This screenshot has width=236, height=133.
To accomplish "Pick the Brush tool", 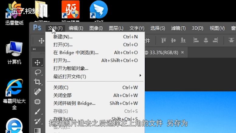I will coord(37,111).
